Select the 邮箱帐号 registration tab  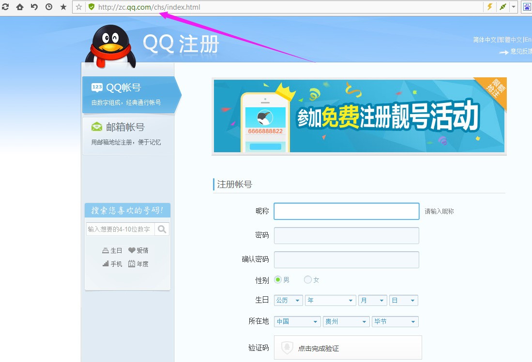click(128, 135)
